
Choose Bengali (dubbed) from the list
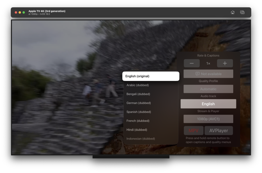point(138,94)
